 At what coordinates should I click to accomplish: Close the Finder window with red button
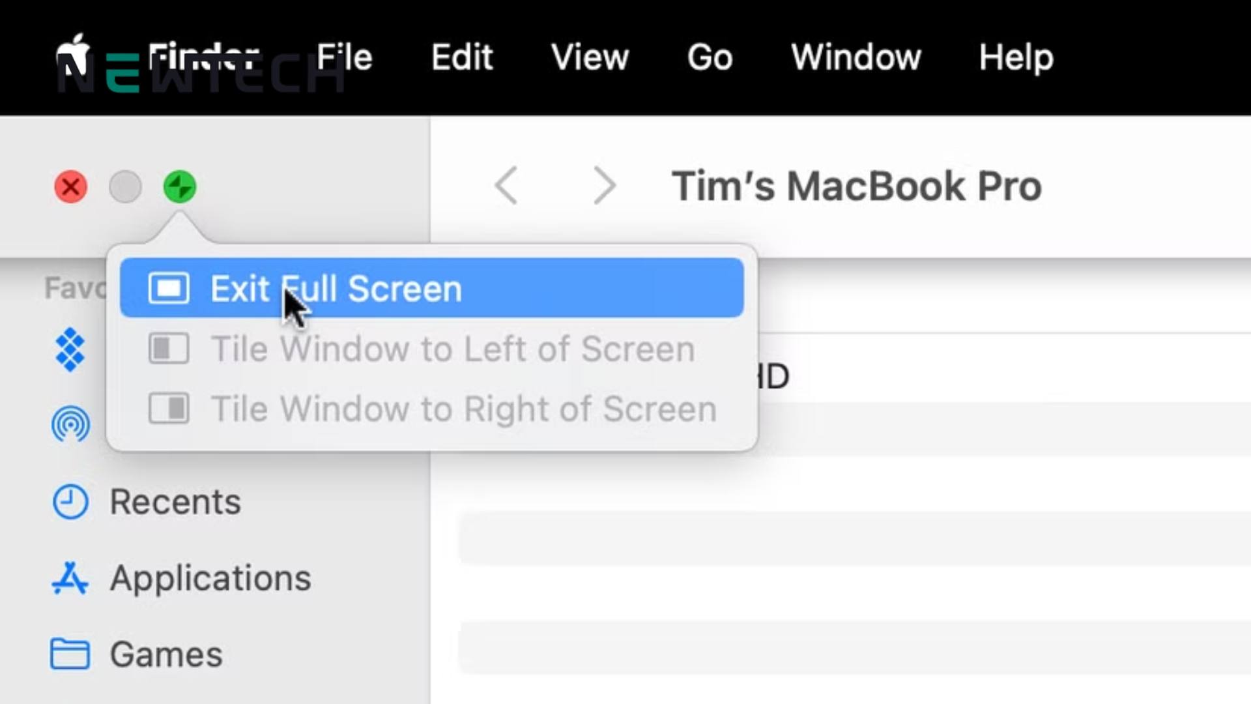[x=71, y=187]
